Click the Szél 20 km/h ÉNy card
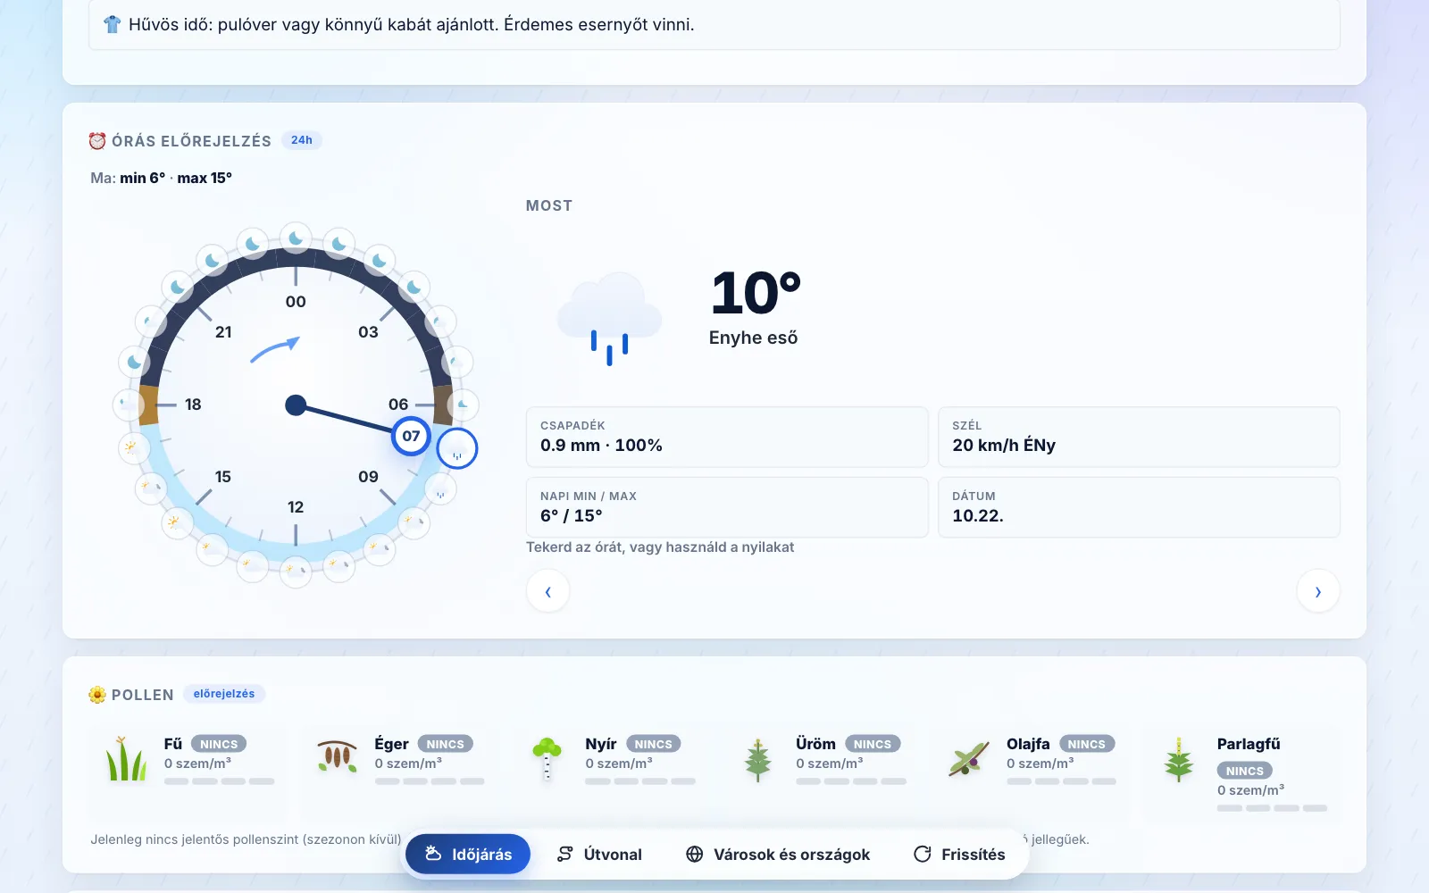 [x=1139, y=437]
